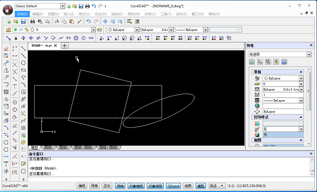
Task: Open the Layers Manager icon
Action: point(8,30)
